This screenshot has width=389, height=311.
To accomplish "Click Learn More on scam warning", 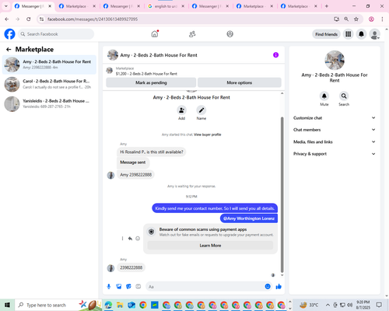I will coord(210,246).
